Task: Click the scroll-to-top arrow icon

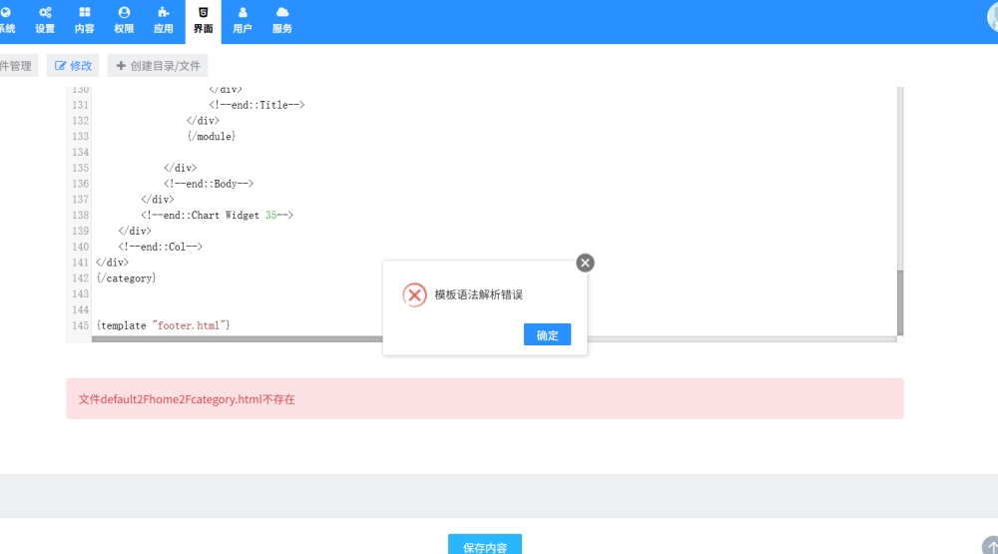Action: (990, 545)
